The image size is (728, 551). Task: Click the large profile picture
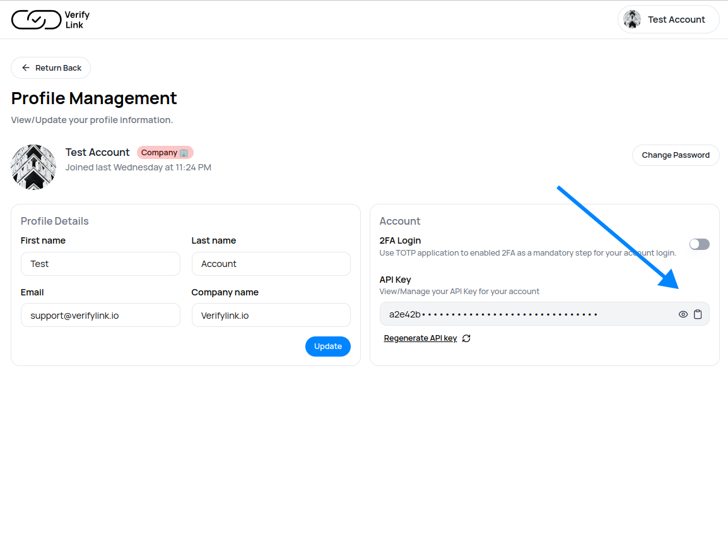coord(33,167)
